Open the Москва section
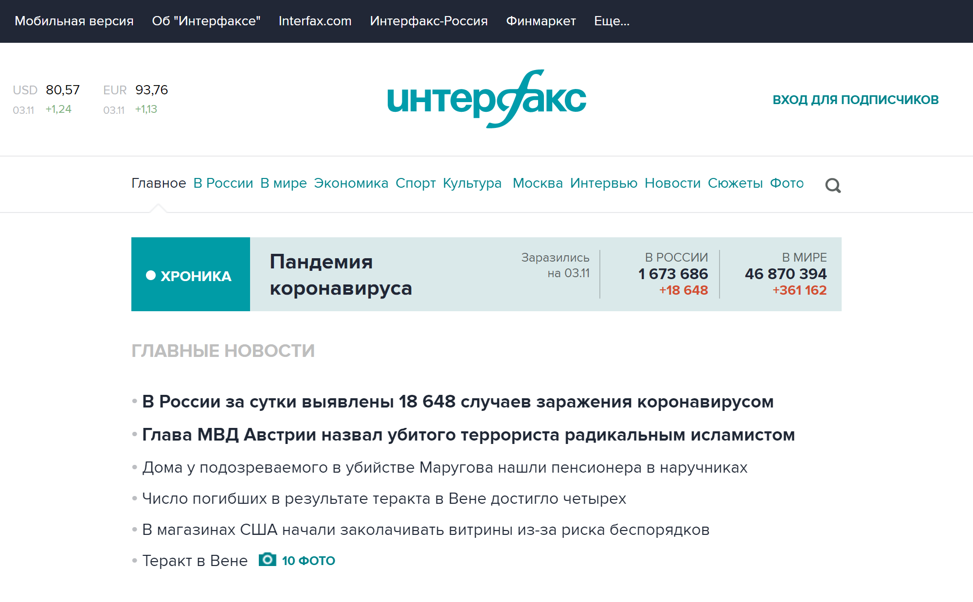 (x=538, y=183)
